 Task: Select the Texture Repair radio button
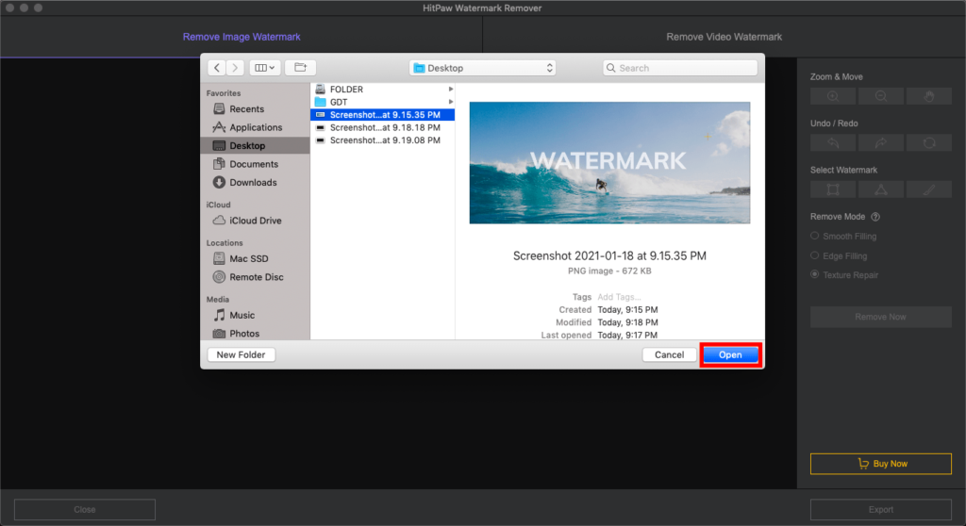pyautogui.click(x=814, y=274)
